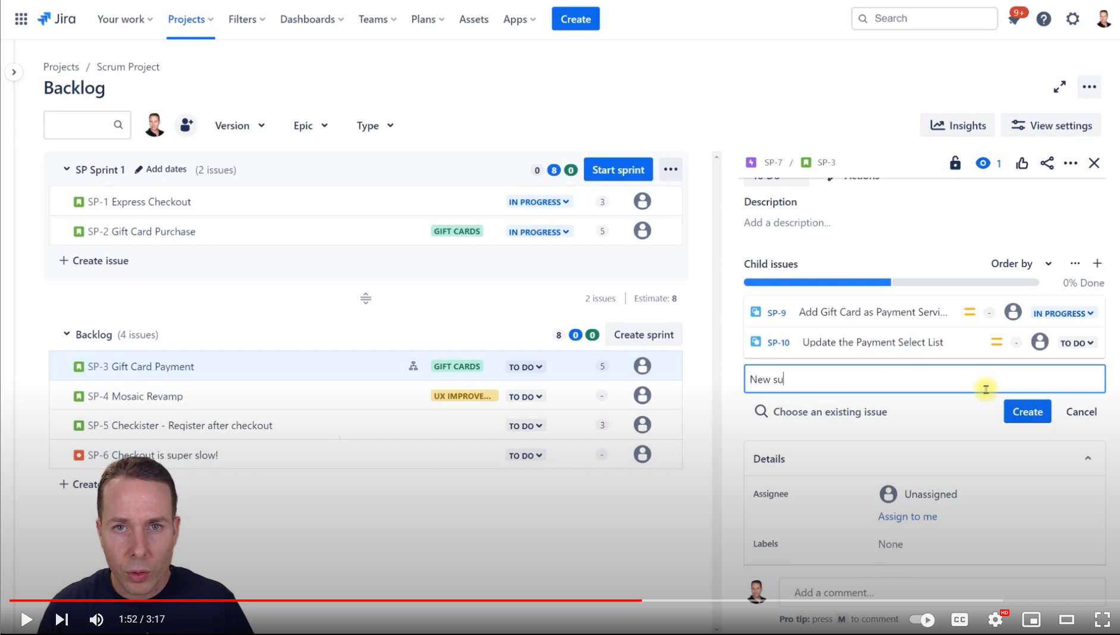Collapse the SP Sprint 1 section
Image resolution: width=1120 pixels, height=635 pixels.
click(67, 170)
